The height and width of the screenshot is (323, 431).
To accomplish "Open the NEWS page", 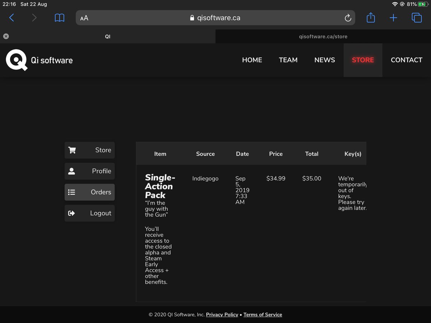I will pos(325,60).
